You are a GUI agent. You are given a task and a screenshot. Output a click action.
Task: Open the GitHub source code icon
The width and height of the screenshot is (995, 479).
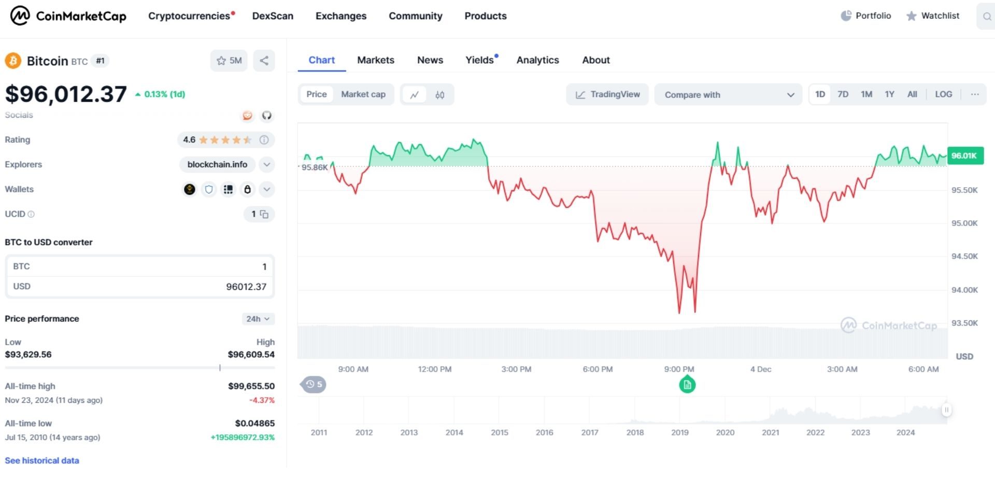coord(266,115)
